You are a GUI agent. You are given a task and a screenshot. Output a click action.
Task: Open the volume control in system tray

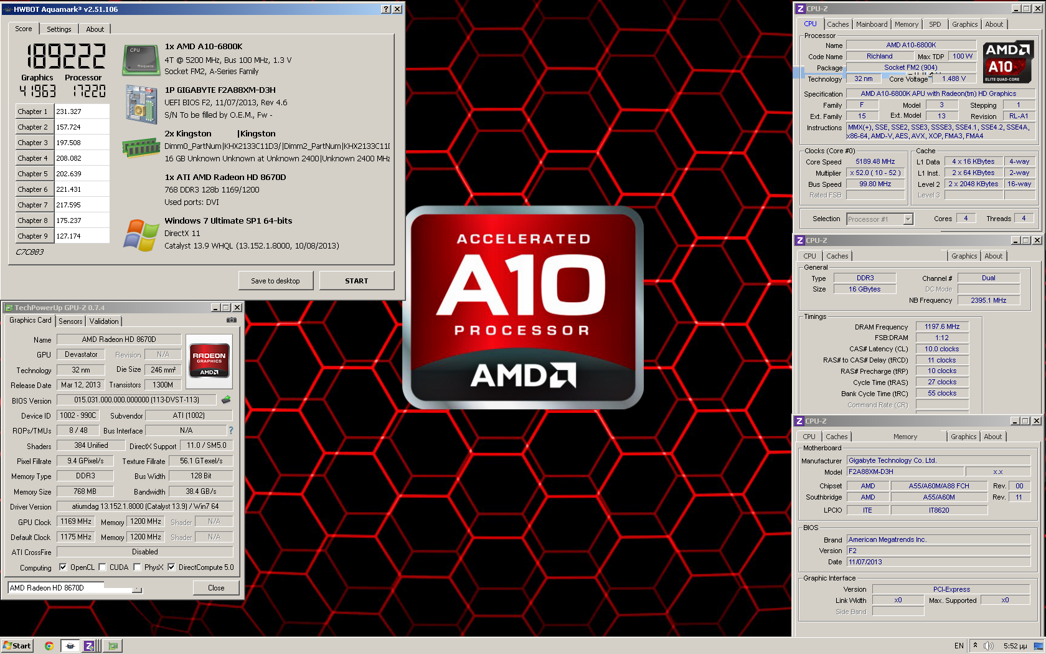point(989,646)
